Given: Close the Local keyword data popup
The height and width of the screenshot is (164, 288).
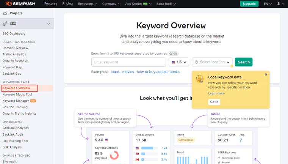Looking at the screenshot, I should (266, 74).
